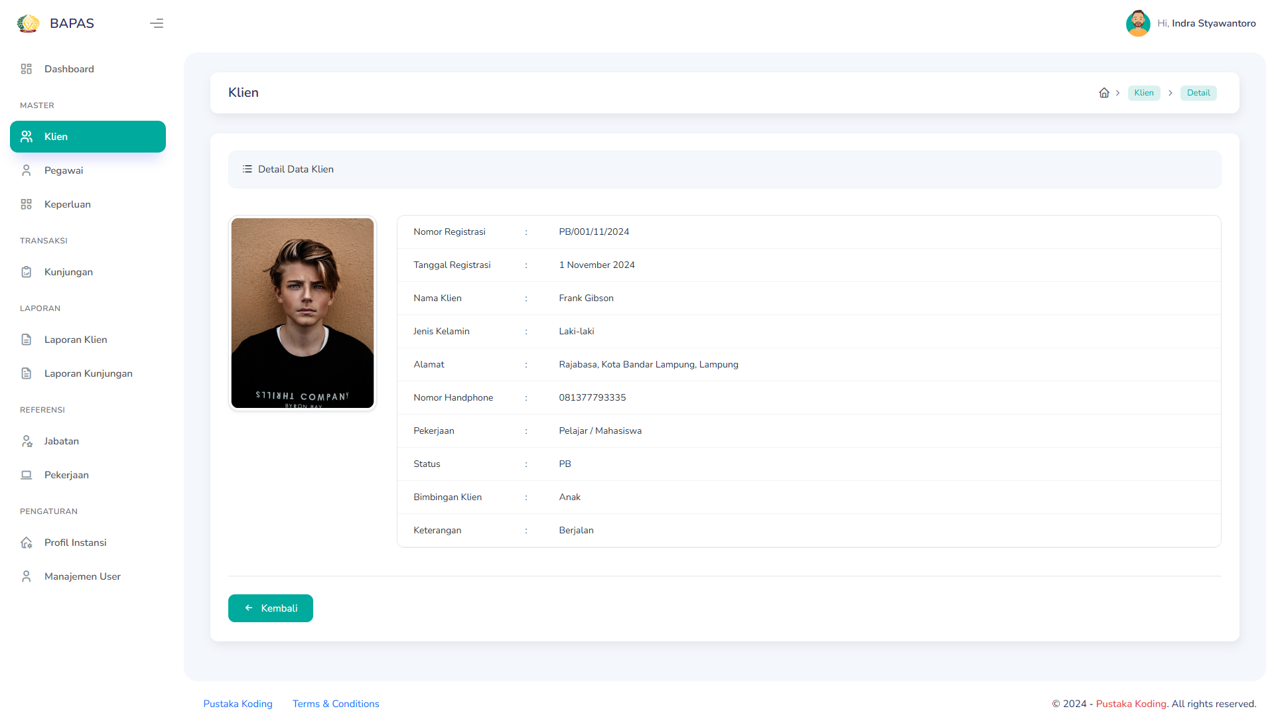Open Profil Instansi via its building icon
The height and width of the screenshot is (727, 1274).
click(27, 543)
